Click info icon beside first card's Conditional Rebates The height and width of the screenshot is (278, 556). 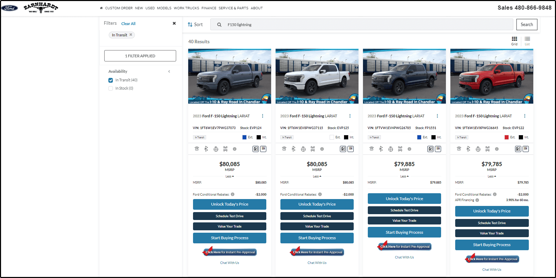(233, 194)
